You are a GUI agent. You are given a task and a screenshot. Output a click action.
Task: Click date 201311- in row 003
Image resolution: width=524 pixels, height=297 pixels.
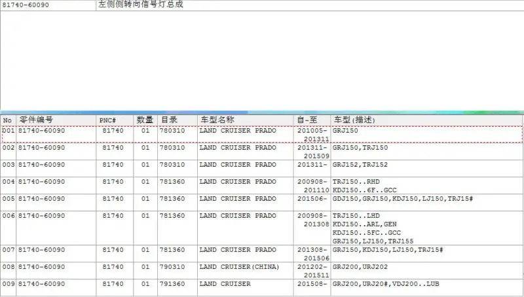[312, 164]
